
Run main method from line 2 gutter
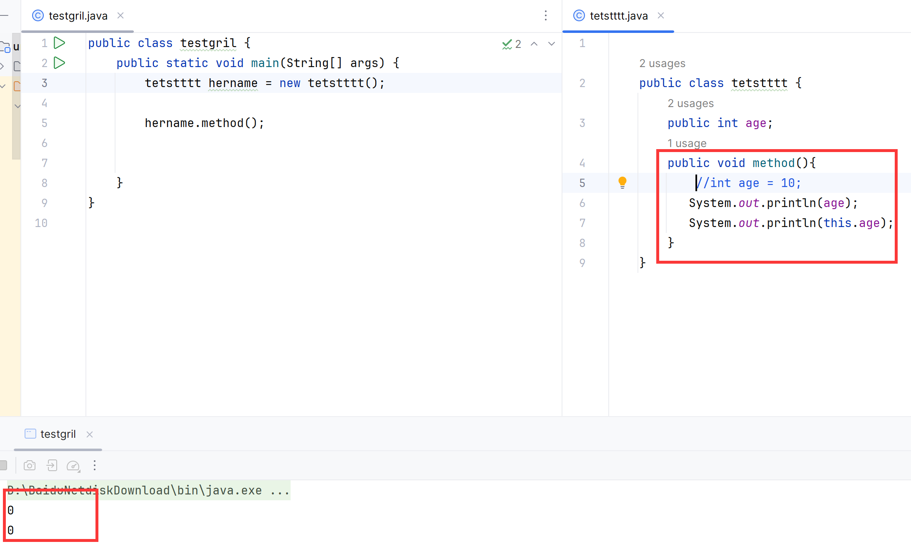60,63
